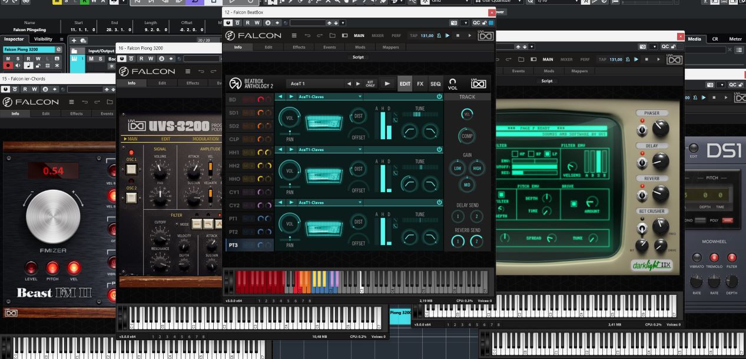Switch to the Events tab in Falcon BeatBox

[x=330, y=47]
